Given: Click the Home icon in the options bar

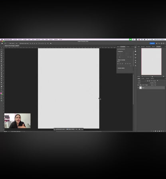Looking at the screenshot, I should pos(2,44).
